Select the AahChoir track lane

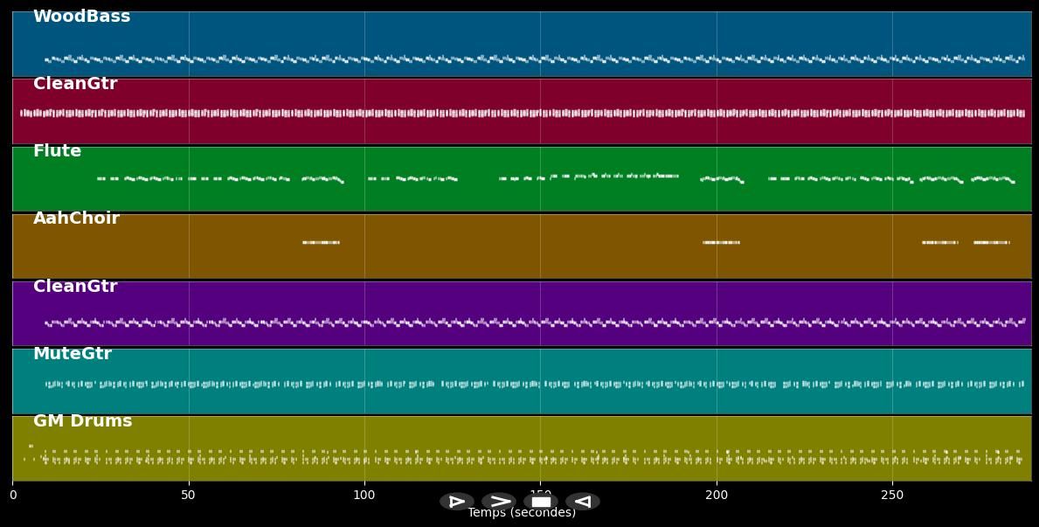[x=520, y=246]
